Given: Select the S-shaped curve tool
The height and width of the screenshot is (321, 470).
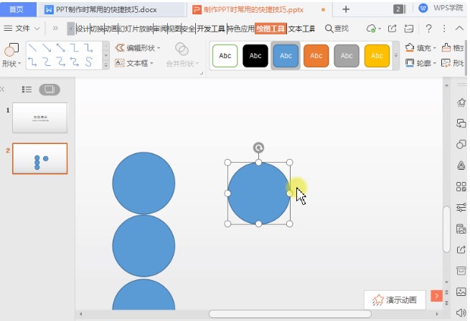Looking at the screenshot, I should click(x=88, y=62).
